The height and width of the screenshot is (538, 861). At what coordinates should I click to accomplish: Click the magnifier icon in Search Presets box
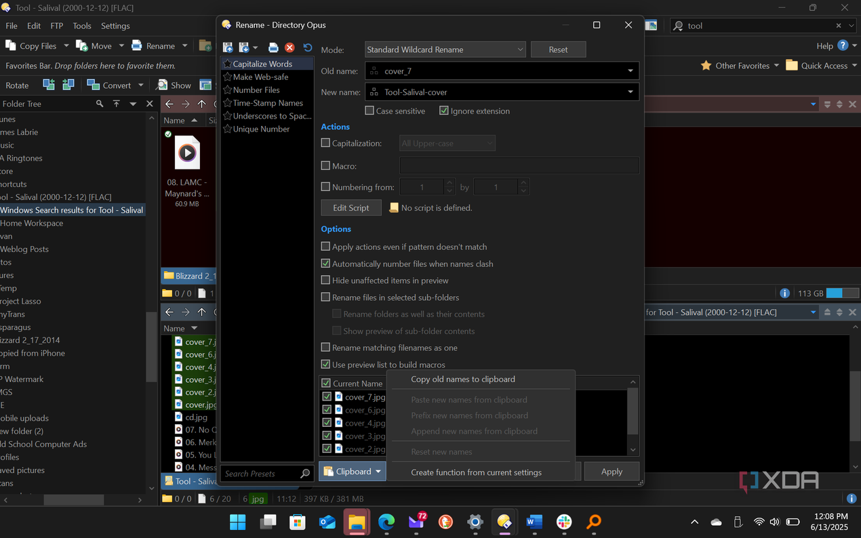(305, 474)
